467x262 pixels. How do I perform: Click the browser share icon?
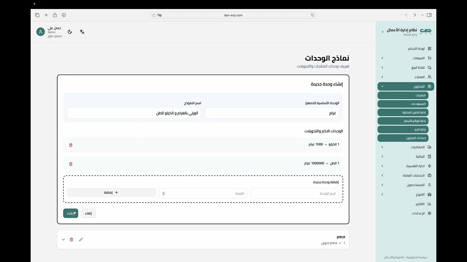(x=55, y=15)
